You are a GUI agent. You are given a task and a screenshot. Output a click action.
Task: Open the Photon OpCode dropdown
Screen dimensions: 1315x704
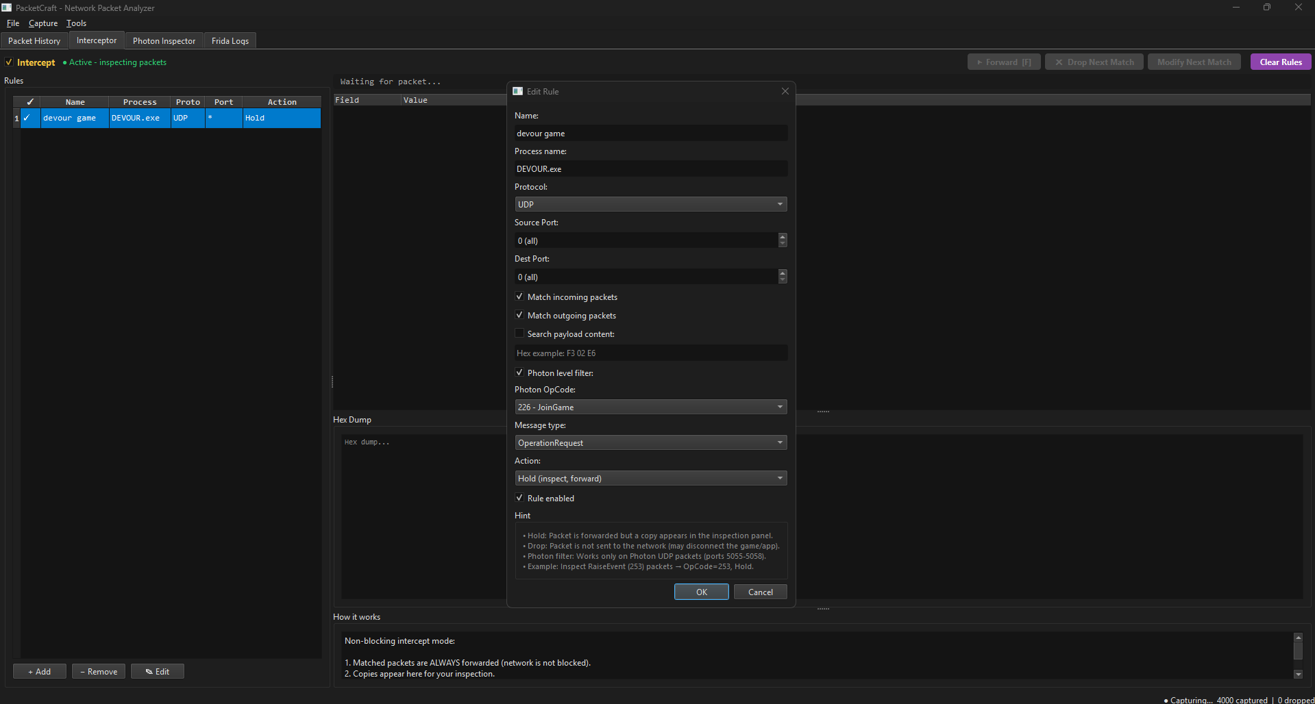tap(650, 407)
